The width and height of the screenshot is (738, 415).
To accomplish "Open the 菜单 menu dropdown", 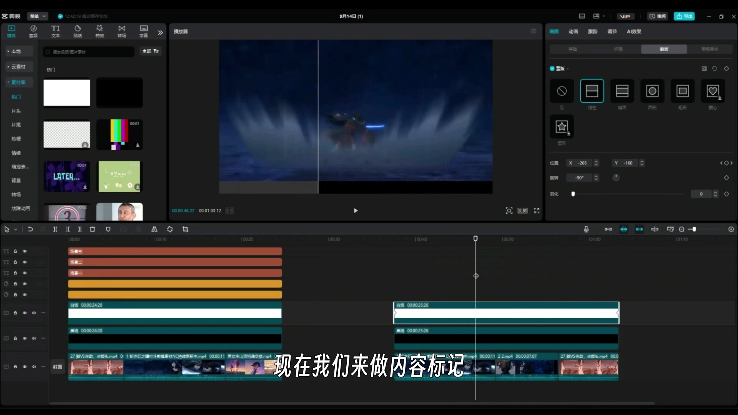I will click(37, 16).
